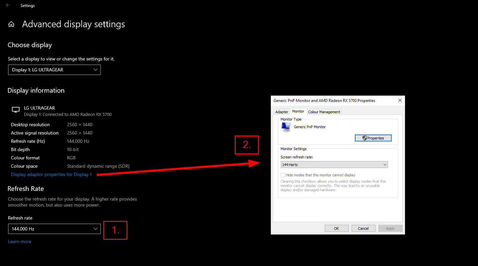Open the Learn more link
478x266 pixels.
tap(20, 241)
